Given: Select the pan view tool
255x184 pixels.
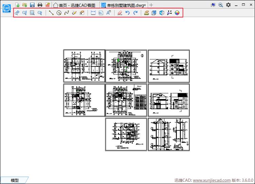Looking at the screenshot, I should pyautogui.click(x=17, y=13).
